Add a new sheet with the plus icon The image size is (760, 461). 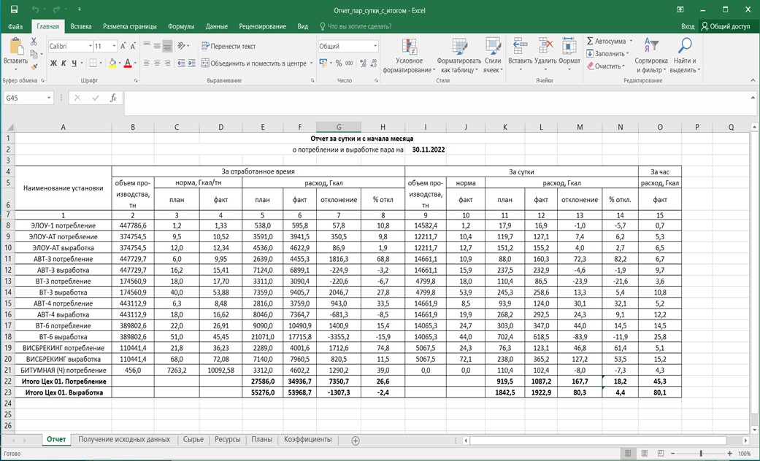coord(356,441)
